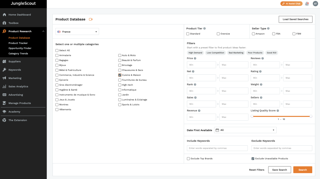Apply the High Demand preset filter
Image resolution: width=320 pixels, height=179 pixels.
[195, 53]
